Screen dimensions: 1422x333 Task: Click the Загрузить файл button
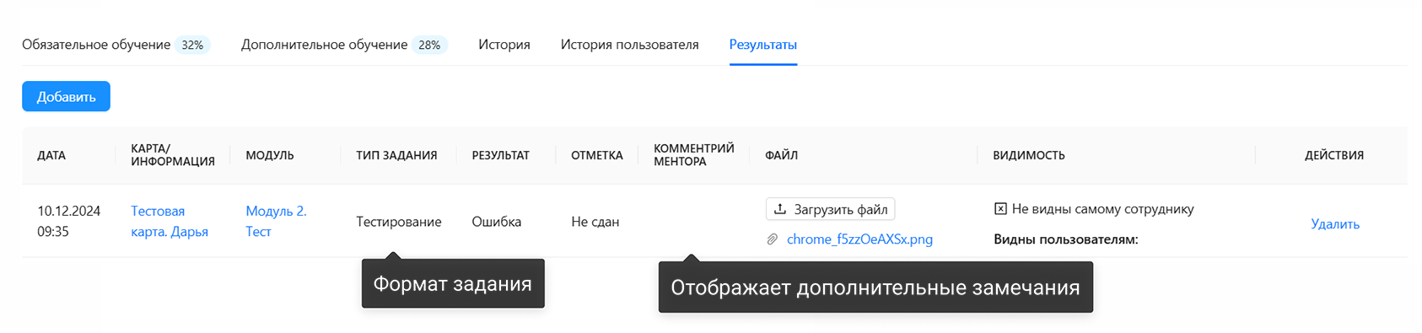tap(831, 209)
